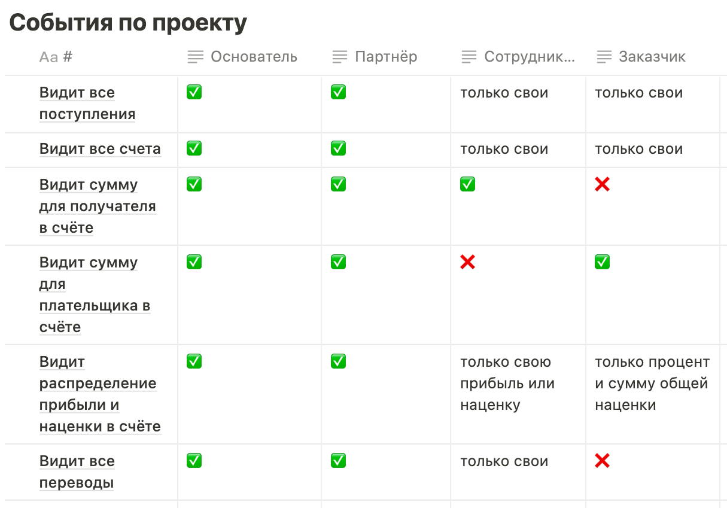Open the Партнёр column header menu
Viewport: 727px width, 508px height.
[x=386, y=57]
